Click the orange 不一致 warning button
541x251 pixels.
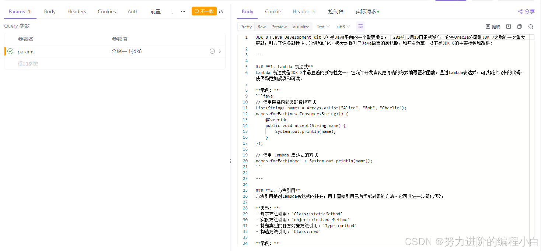(204, 11)
